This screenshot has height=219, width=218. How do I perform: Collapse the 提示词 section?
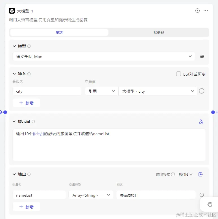tap(14, 122)
